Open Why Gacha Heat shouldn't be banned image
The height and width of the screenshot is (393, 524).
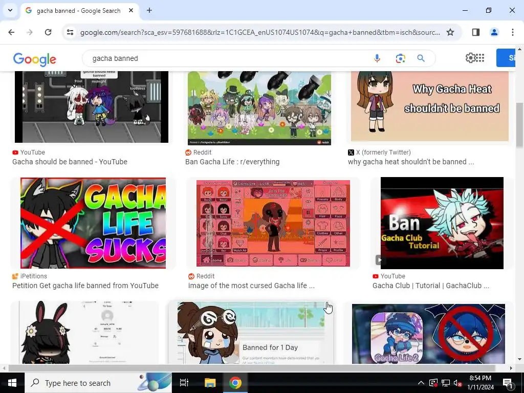tap(430, 106)
